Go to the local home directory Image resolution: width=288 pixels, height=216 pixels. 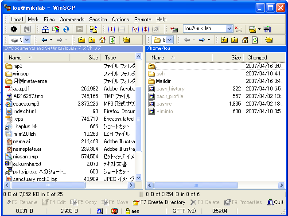[102, 40]
